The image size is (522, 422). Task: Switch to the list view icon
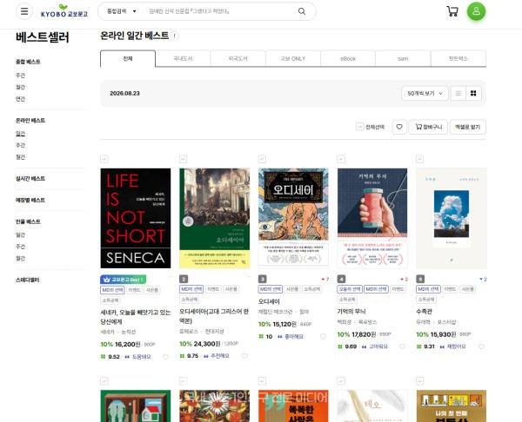tap(458, 94)
